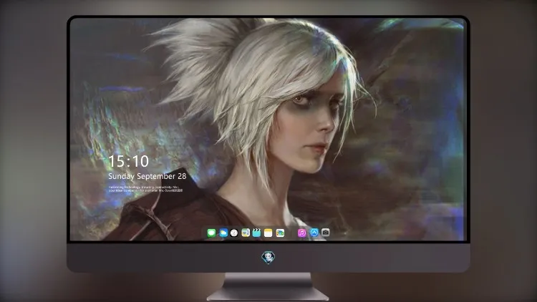Click the logo emblem on monitor chin

(268, 258)
